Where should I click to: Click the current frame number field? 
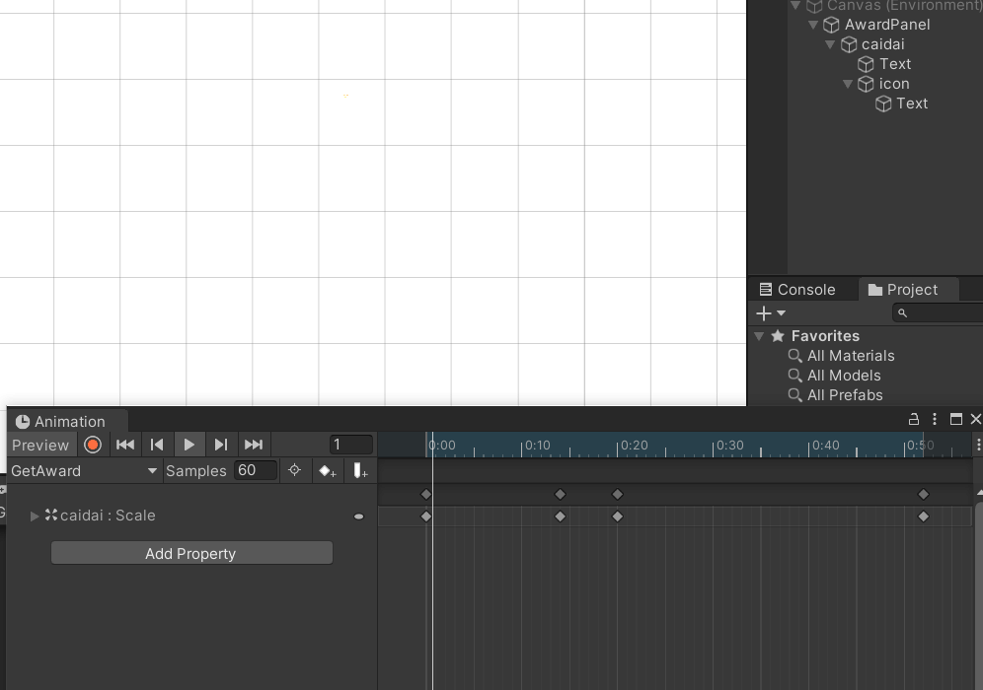[x=351, y=445]
